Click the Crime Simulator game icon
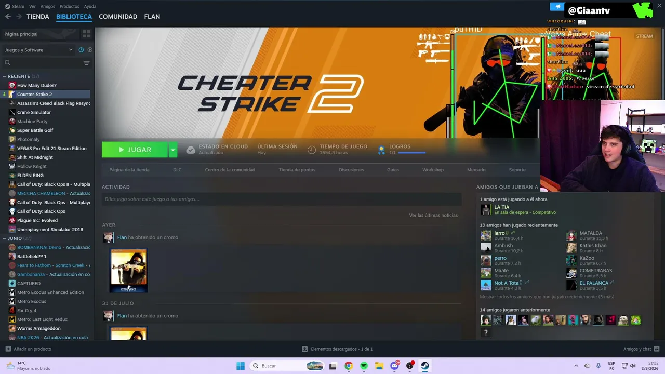Image resolution: width=665 pixels, height=374 pixels. click(12, 112)
